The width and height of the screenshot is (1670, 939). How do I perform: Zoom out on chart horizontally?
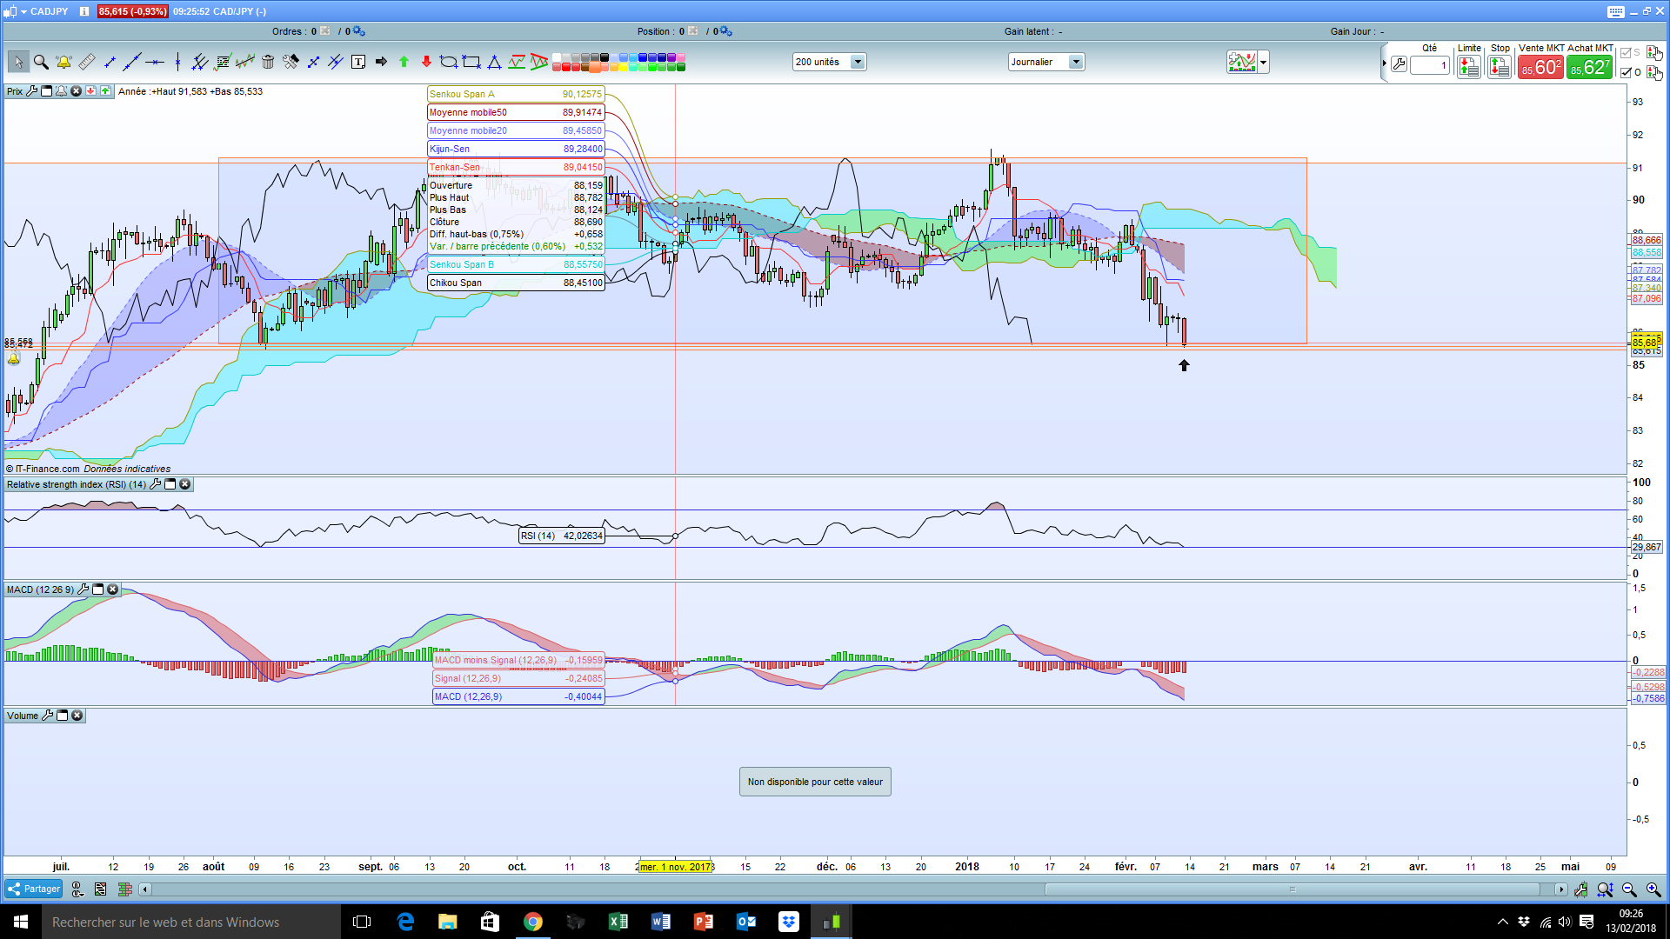1629,889
